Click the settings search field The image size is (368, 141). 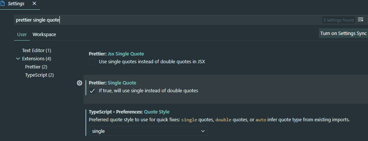coord(168,20)
